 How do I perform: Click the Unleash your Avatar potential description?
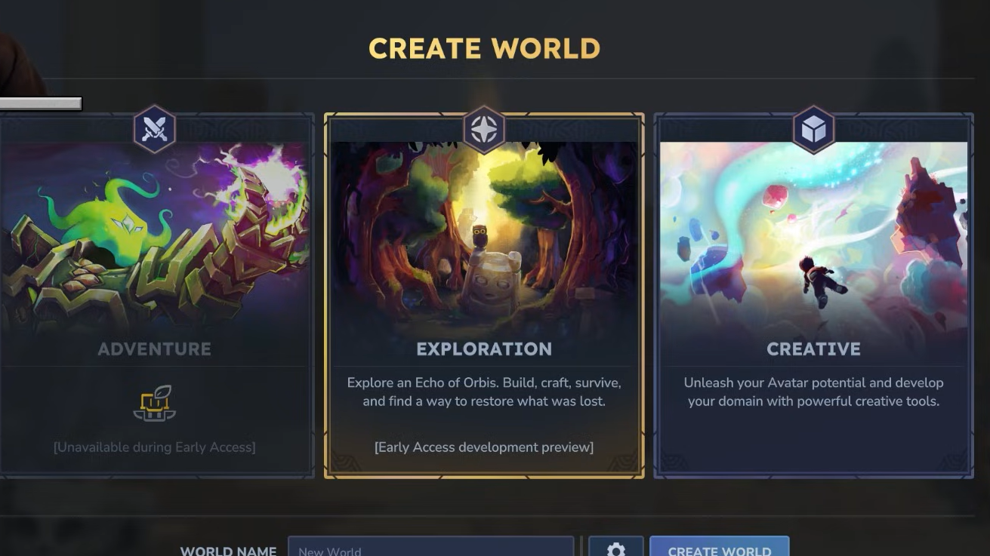coord(813,392)
